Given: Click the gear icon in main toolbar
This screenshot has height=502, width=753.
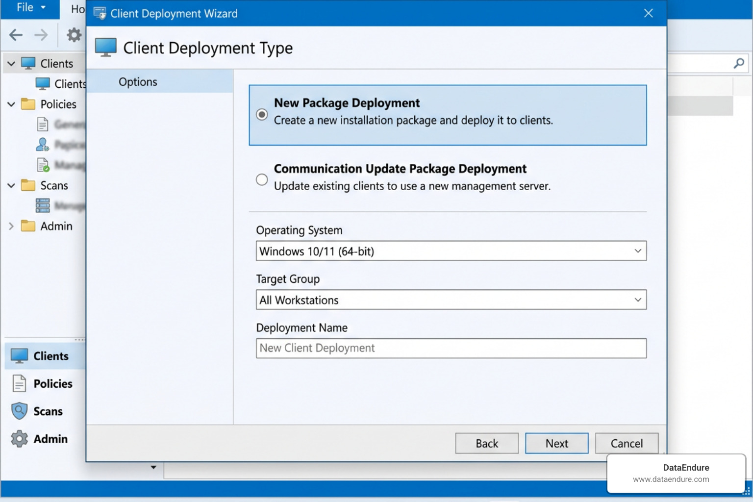Looking at the screenshot, I should [74, 35].
